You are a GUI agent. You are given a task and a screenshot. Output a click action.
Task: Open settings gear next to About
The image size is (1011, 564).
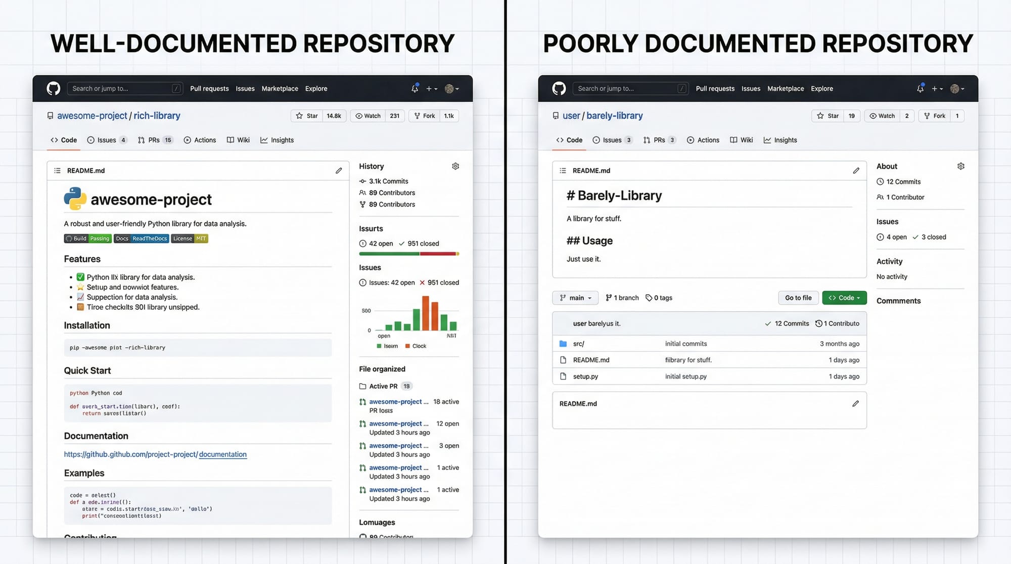960,166
